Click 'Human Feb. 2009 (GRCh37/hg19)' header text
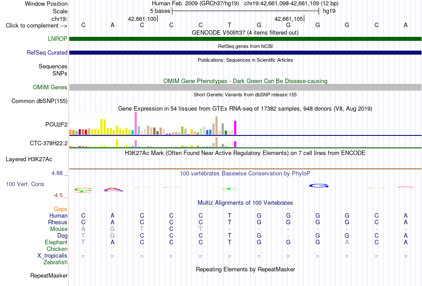The height and width of the screenshot is (286, 422). click(x=195, y=4)
